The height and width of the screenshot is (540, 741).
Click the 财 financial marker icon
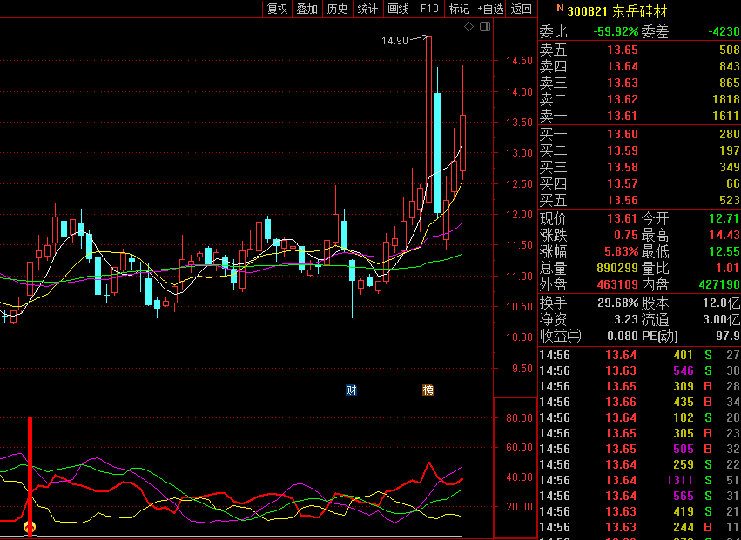pyautogui.click(x=351, y=390)
